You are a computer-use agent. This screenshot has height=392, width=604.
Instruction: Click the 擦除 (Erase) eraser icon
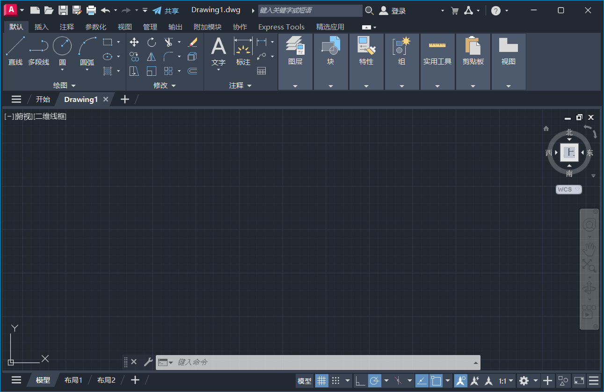pyautogui.click(x=193, y=42)
